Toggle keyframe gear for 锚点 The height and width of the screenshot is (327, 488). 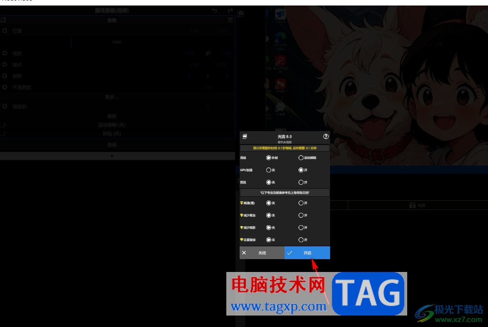tap(5, 65)
